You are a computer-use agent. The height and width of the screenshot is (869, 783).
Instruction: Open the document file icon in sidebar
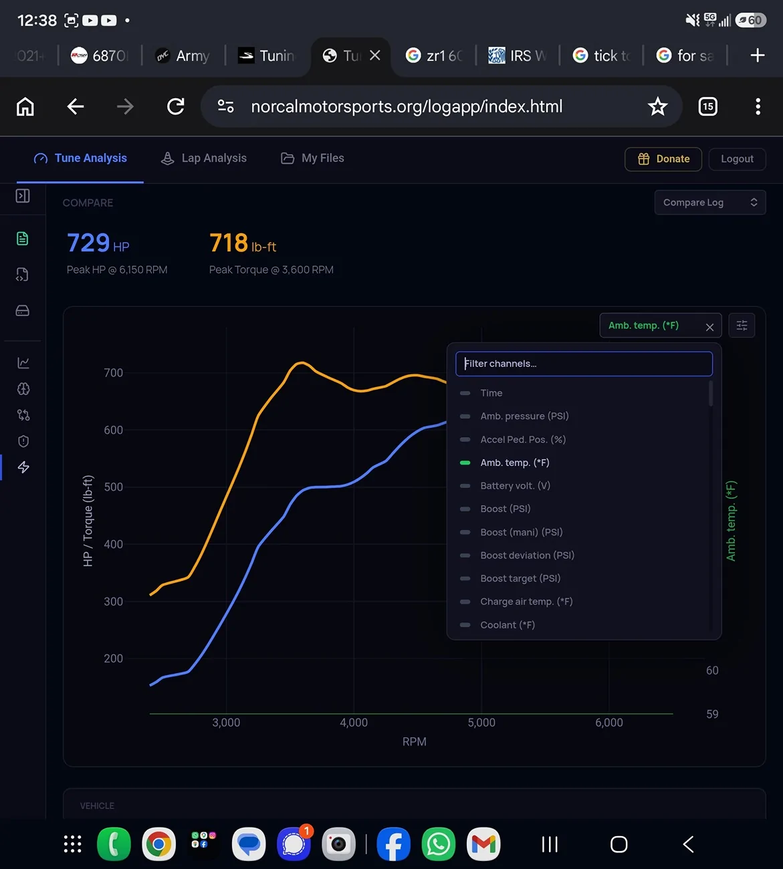[x=23, y=239]
